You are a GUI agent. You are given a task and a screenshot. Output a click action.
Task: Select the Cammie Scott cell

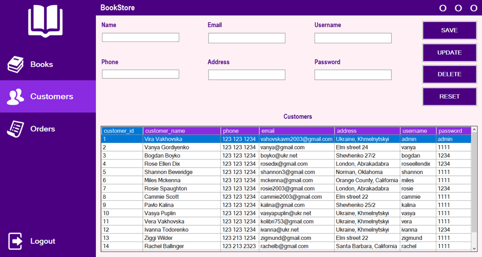182,197
